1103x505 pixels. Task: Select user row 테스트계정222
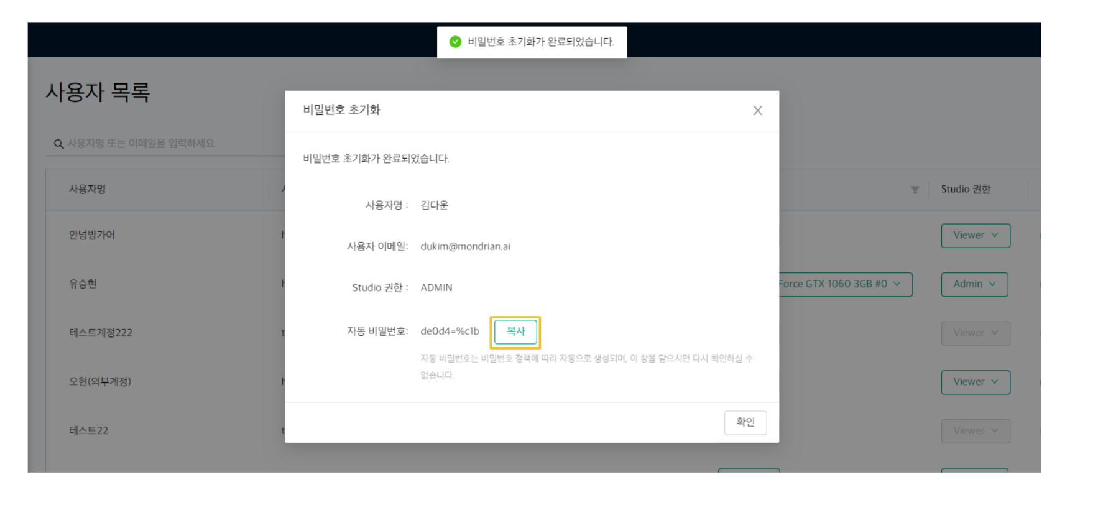click(100, 333)
